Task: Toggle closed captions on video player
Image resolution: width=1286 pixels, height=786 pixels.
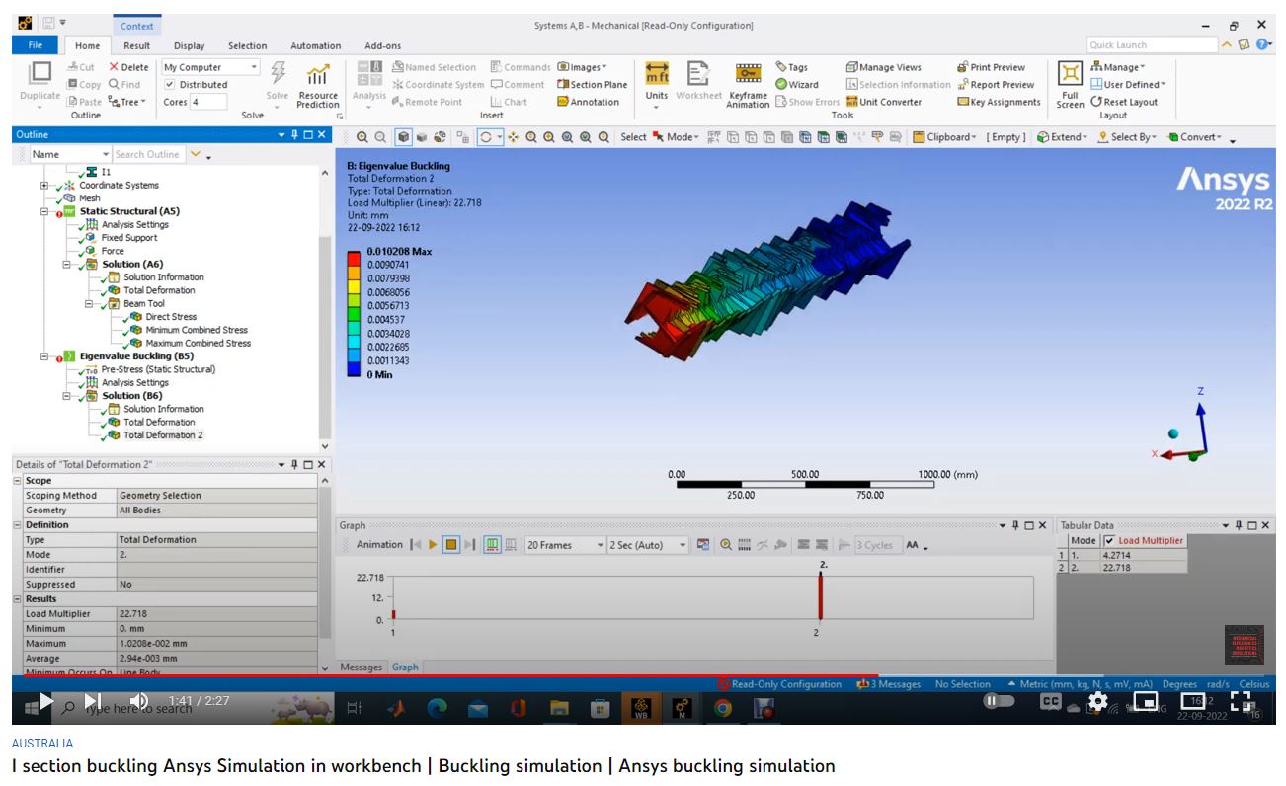Action: click(1051, 701)
